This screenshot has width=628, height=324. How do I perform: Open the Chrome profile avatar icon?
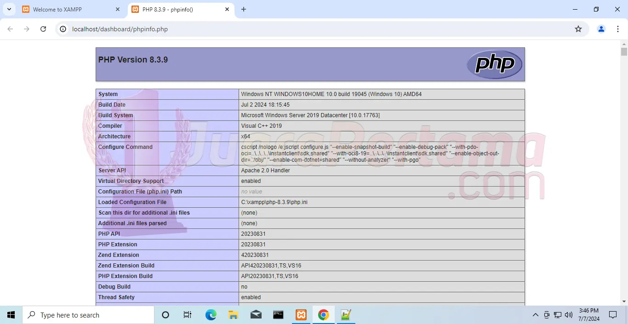601,29
